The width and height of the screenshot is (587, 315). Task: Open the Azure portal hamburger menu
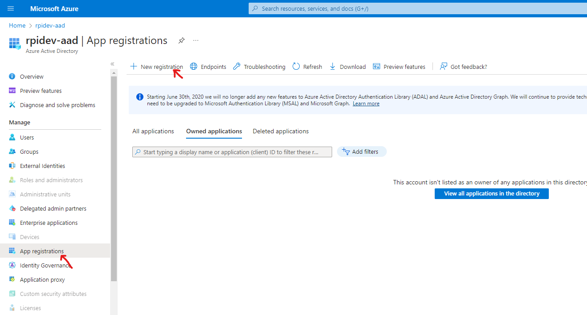click(11, 8)
